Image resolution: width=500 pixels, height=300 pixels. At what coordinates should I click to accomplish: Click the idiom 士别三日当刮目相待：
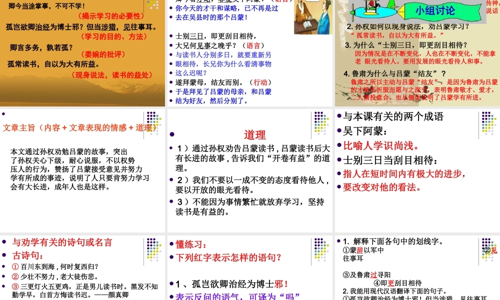coord(390,160)
